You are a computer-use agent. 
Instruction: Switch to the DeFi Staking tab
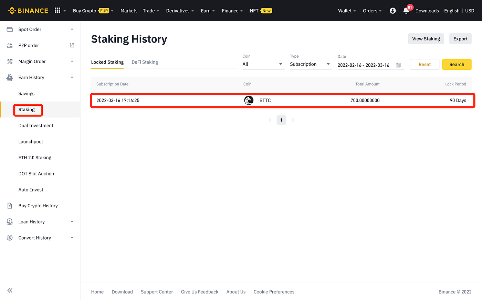click(x=145, y=62)
